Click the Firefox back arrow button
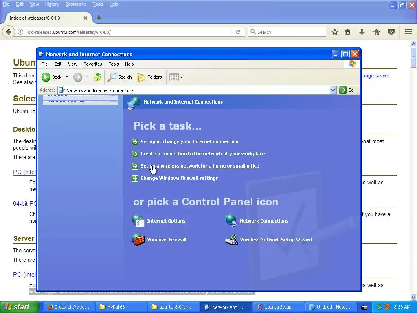Image resolution: width=417 pixels, height=313 pixels. [x=8, y=32]
